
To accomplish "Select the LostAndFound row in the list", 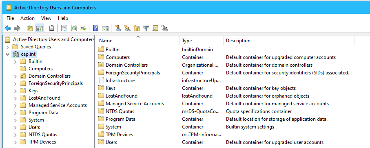I will (225, 96).
